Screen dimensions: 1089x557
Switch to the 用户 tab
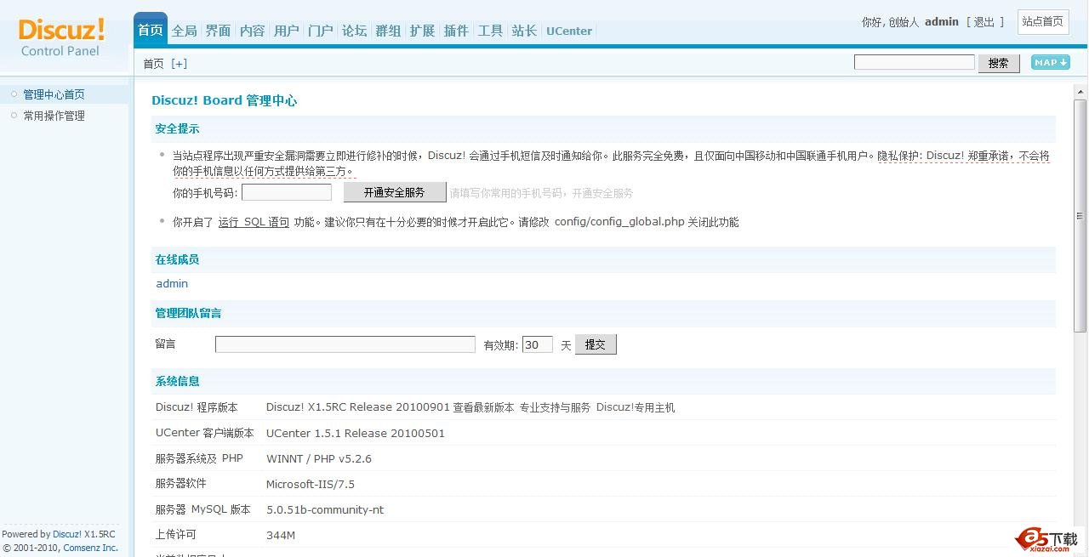point(287,31)
